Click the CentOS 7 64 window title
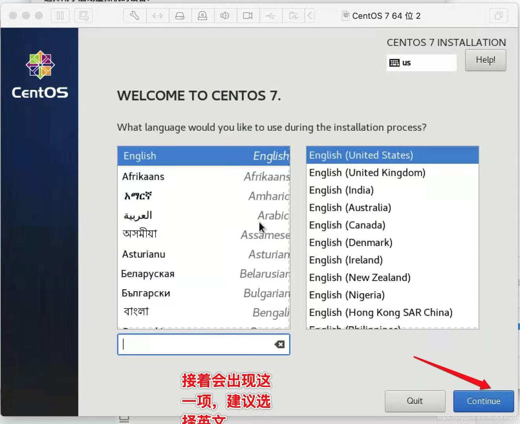520x424 pixels. [386, 16]
